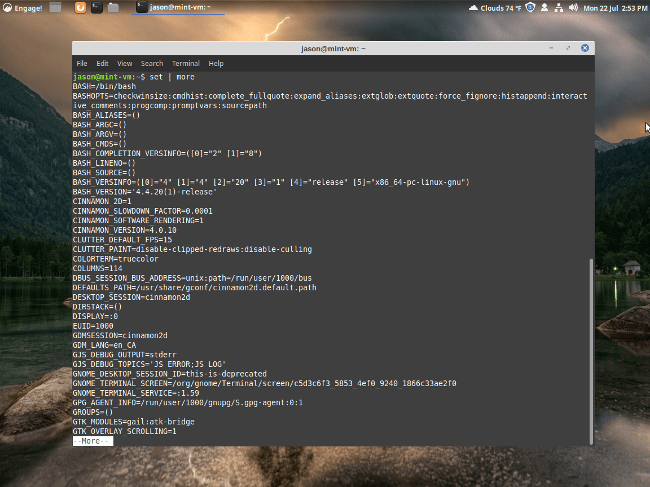Viewport: 650px width, 487px height.
Task: Open the network connections icon
Action: [x=559, y=8]
